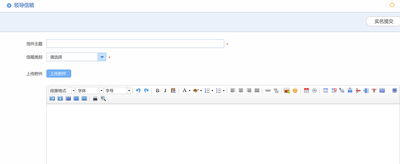
Task: Open the 字体 font family dropdown
Action: (89, 90)
